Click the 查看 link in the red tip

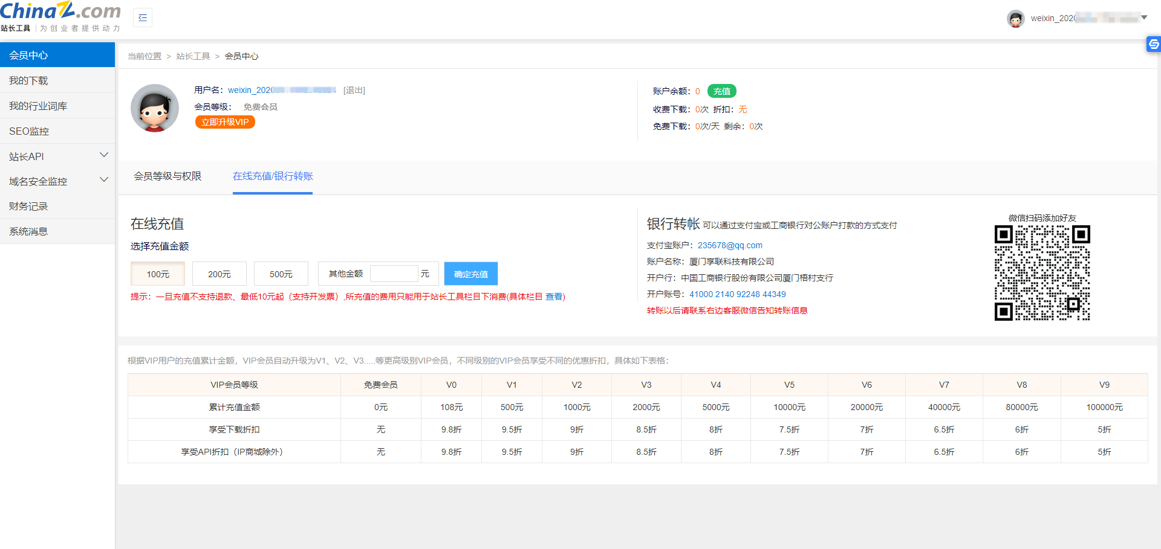pos(554,297)
